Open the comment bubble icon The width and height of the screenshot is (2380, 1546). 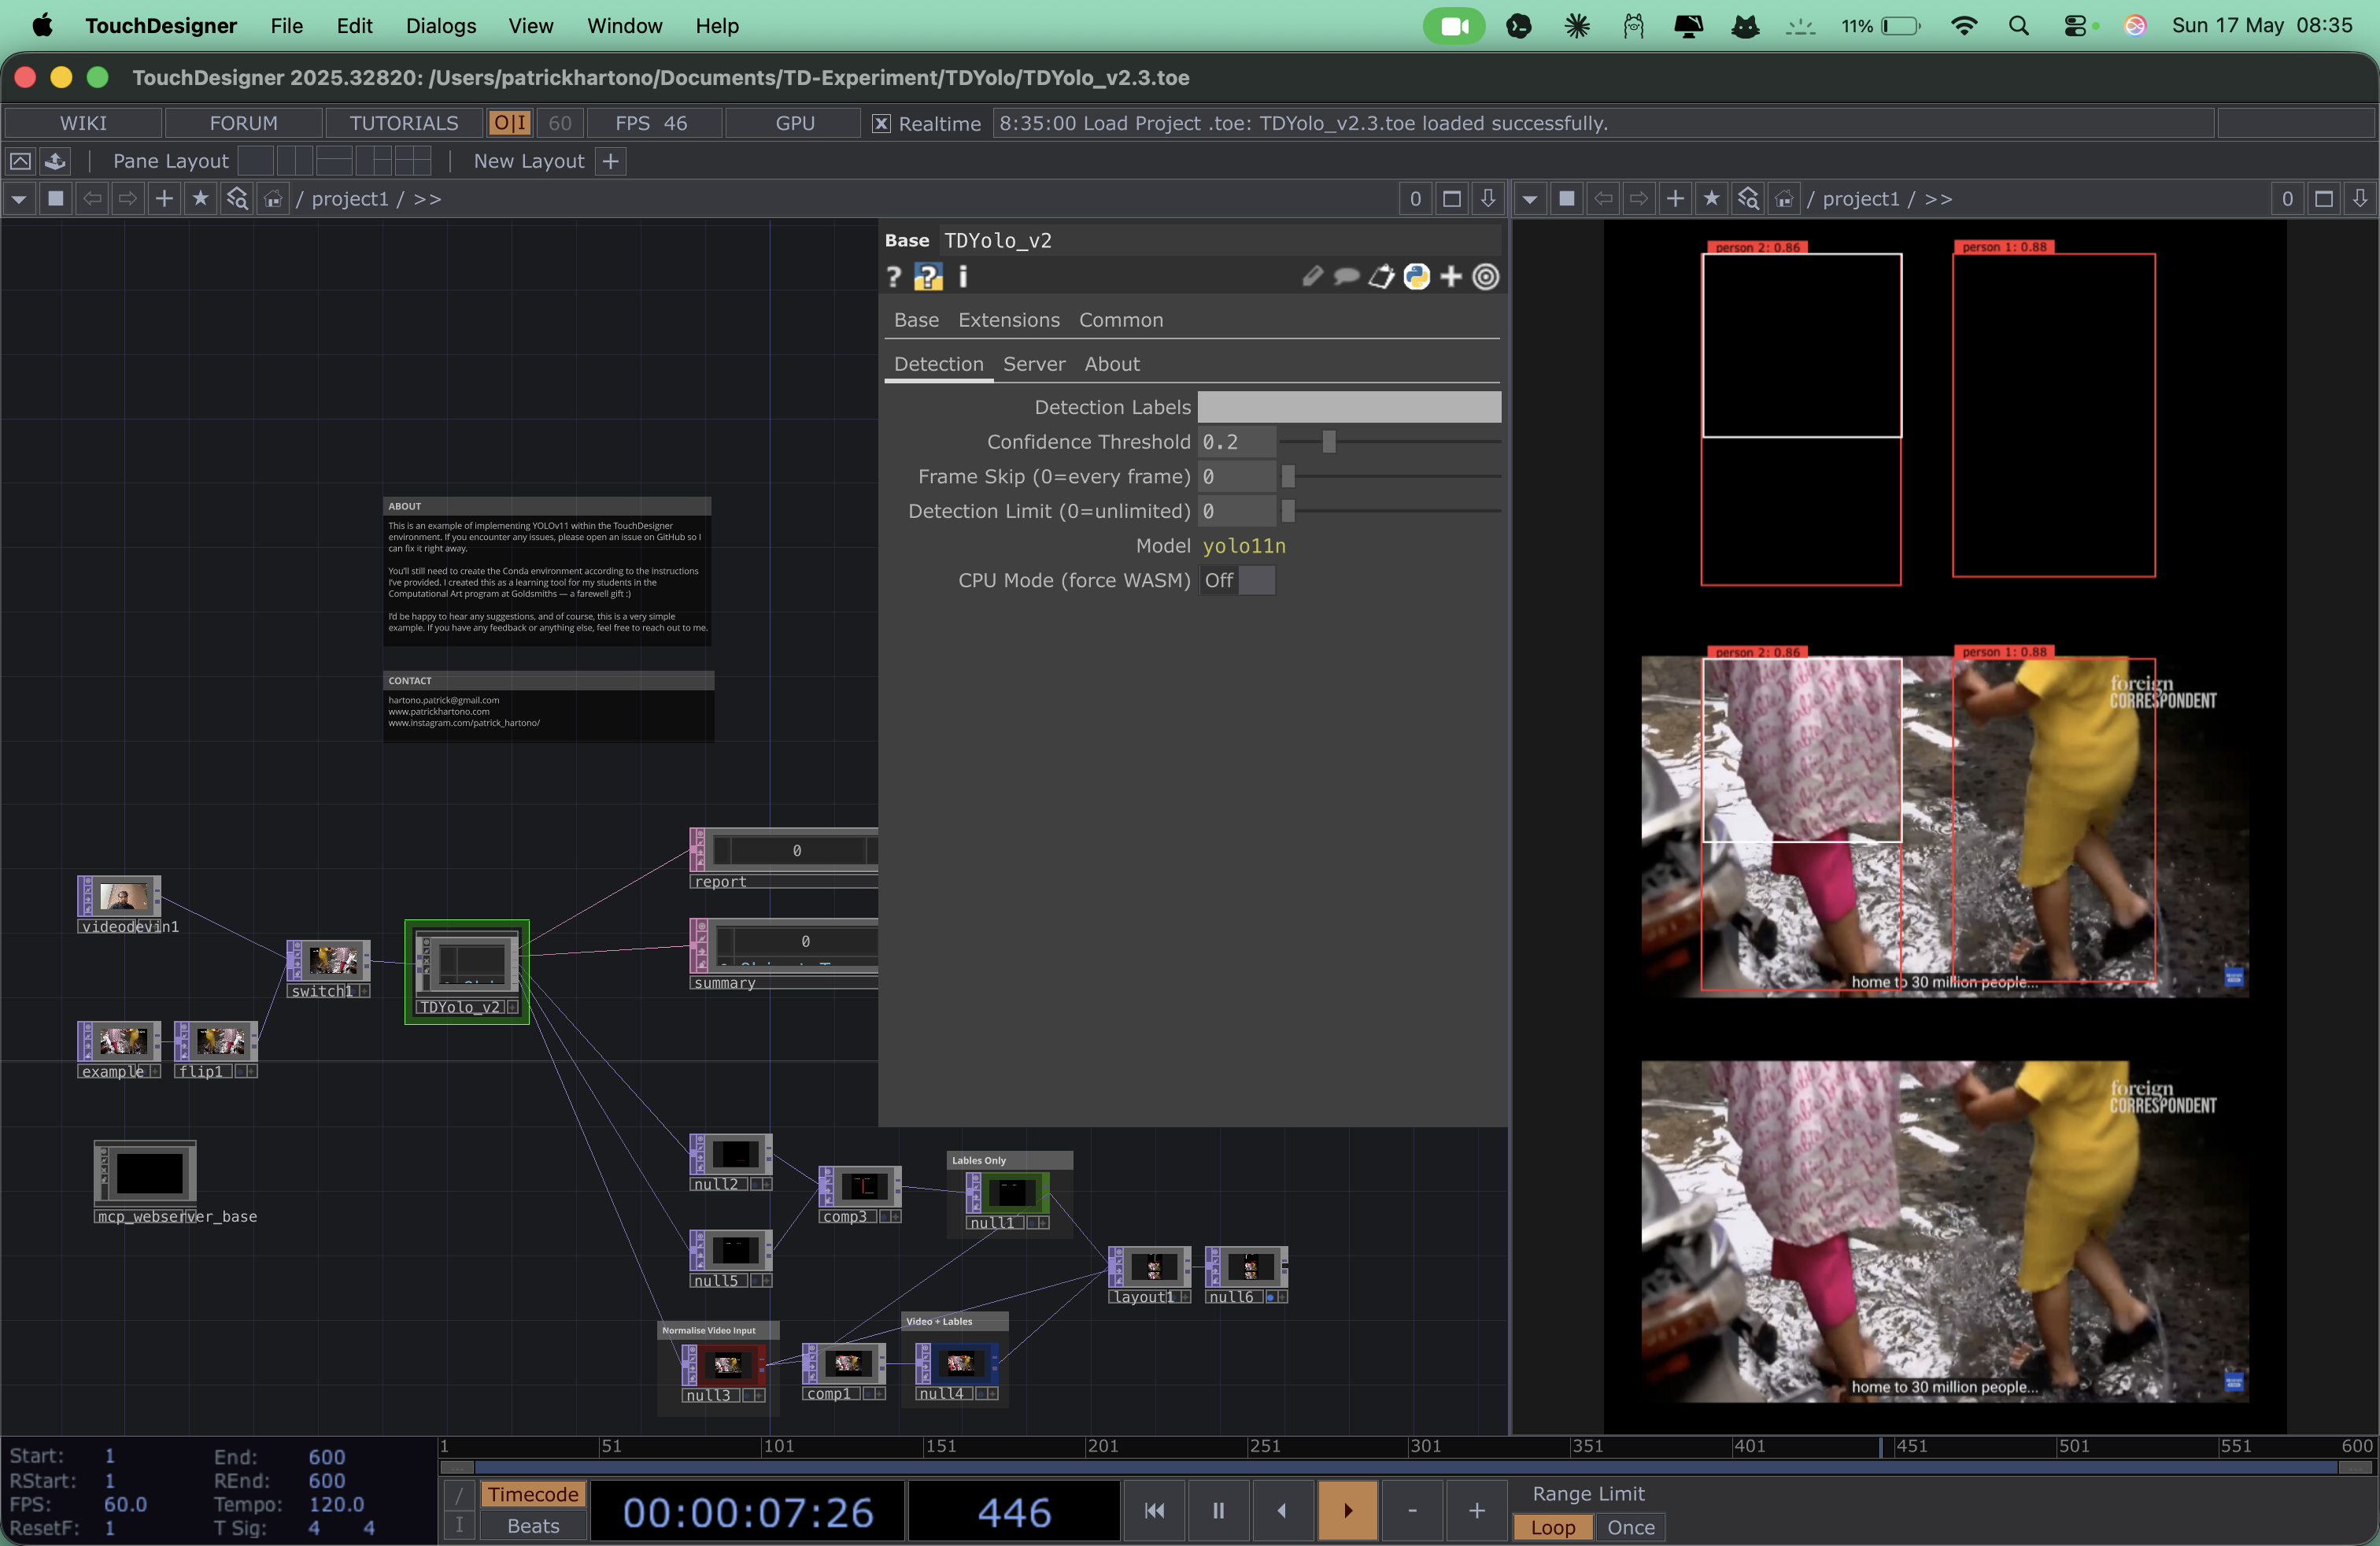click(x=1346, y=277)
